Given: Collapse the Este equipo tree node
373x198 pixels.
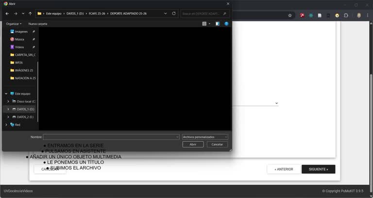Looking at the screenshot, I should [6, 94].
